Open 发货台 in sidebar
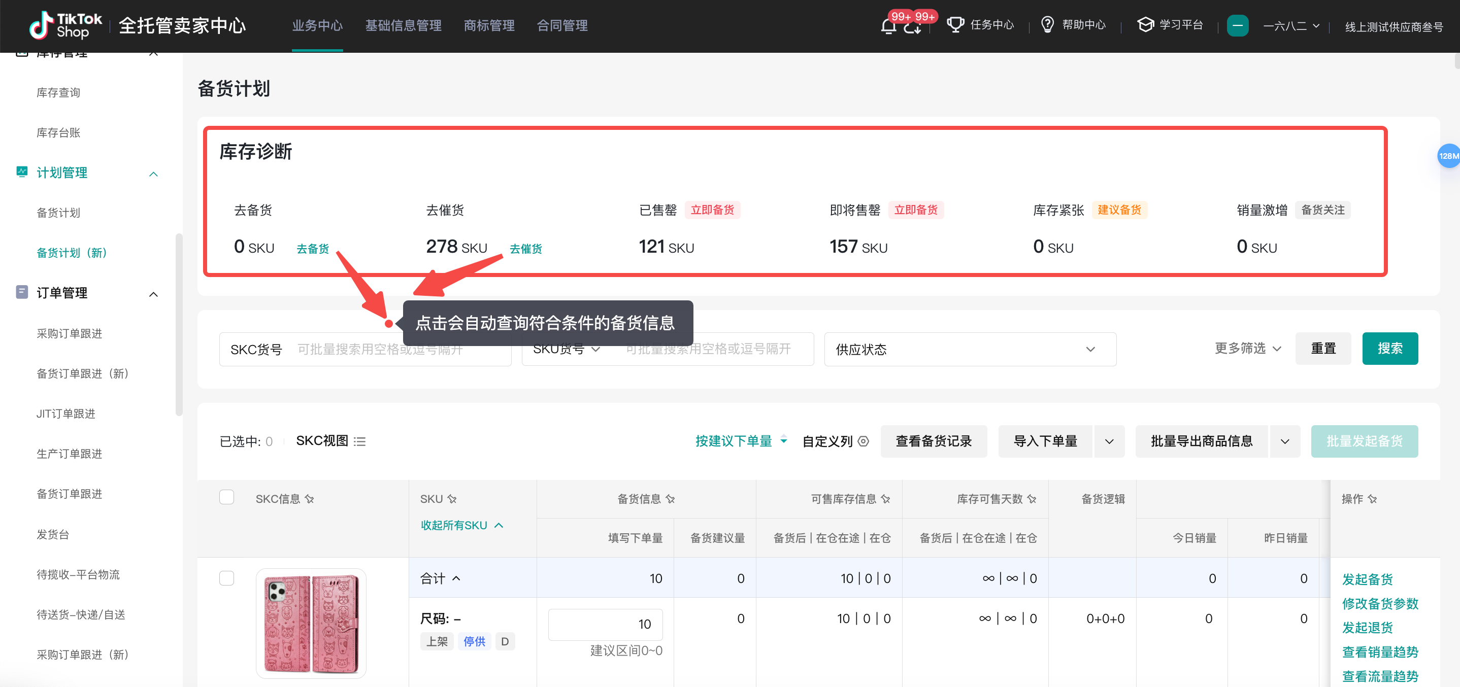Image resolution: width=1460 pixels, height=687 pixels. coord(53,534)
